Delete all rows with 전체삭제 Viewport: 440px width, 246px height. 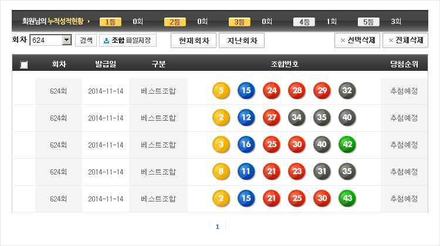tap(405, 40)
